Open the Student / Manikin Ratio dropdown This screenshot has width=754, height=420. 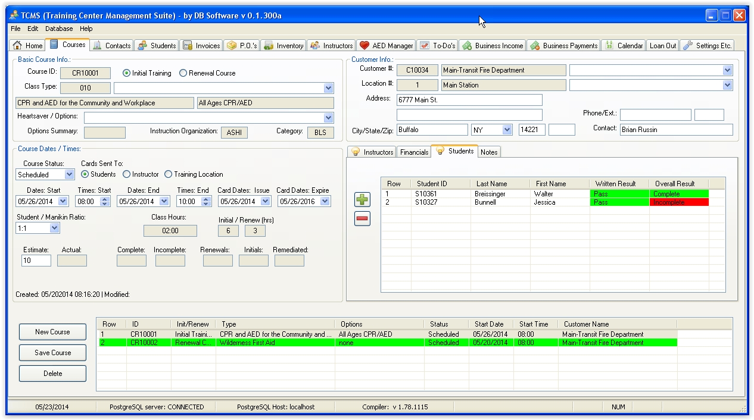point(55,228)
